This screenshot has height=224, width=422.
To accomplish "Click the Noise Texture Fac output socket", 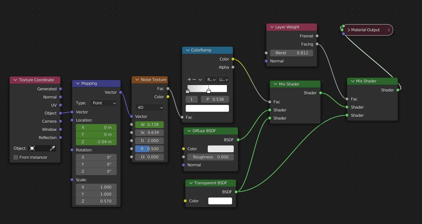I will (168, 89).
